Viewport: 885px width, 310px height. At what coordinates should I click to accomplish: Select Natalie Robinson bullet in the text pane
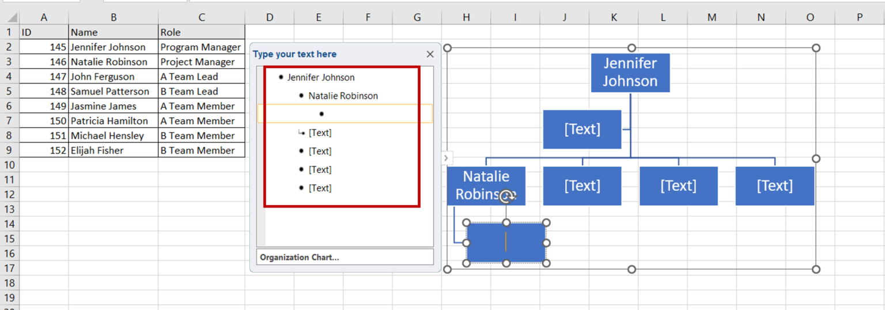click(343, 96)
